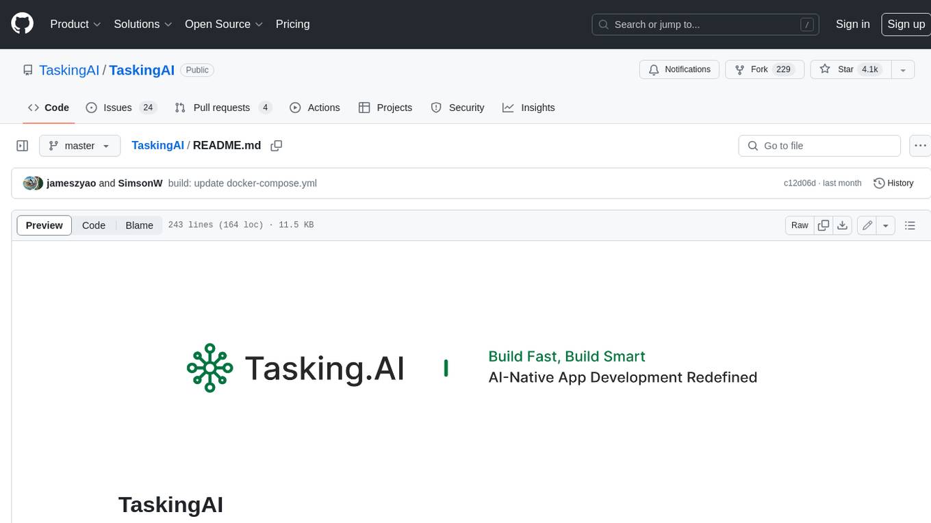Select the Code view
Viewport: 931px width, 523px height.
(94, 225)
